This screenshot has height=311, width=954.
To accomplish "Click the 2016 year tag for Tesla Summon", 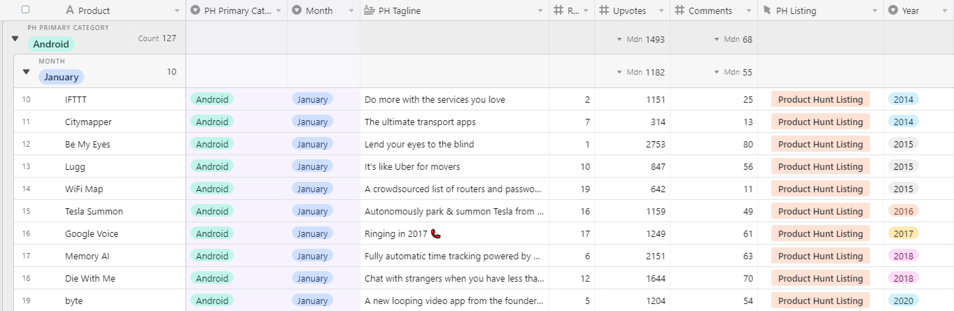I will 903,211.
